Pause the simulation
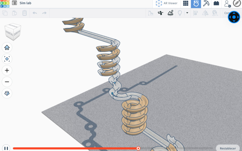This screenshot has height=151, width=242. [x=6, y=148]
